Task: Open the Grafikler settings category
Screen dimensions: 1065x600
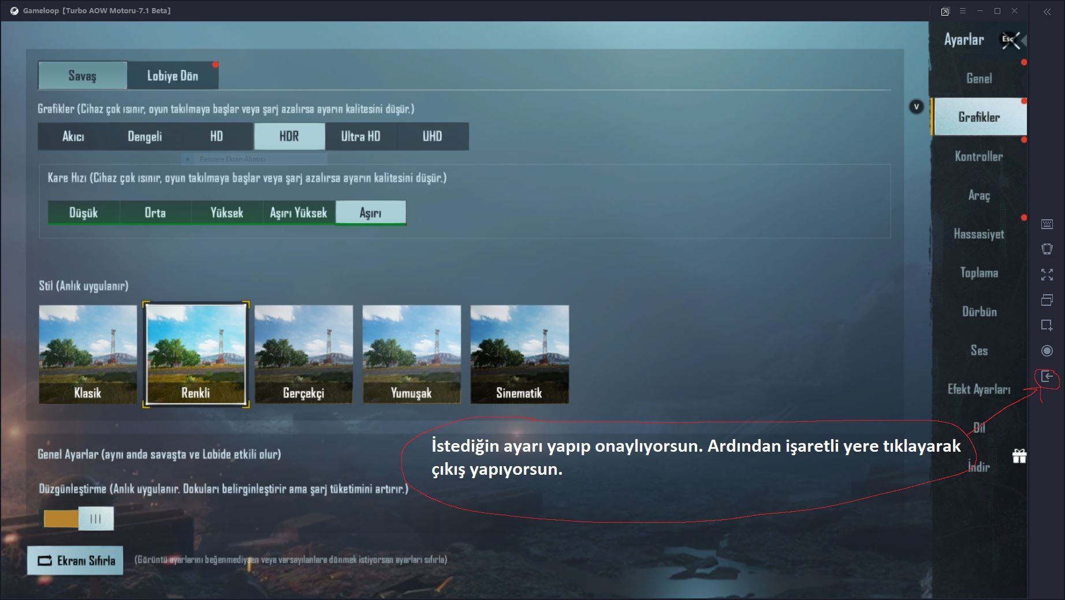Action: [979, 117]
